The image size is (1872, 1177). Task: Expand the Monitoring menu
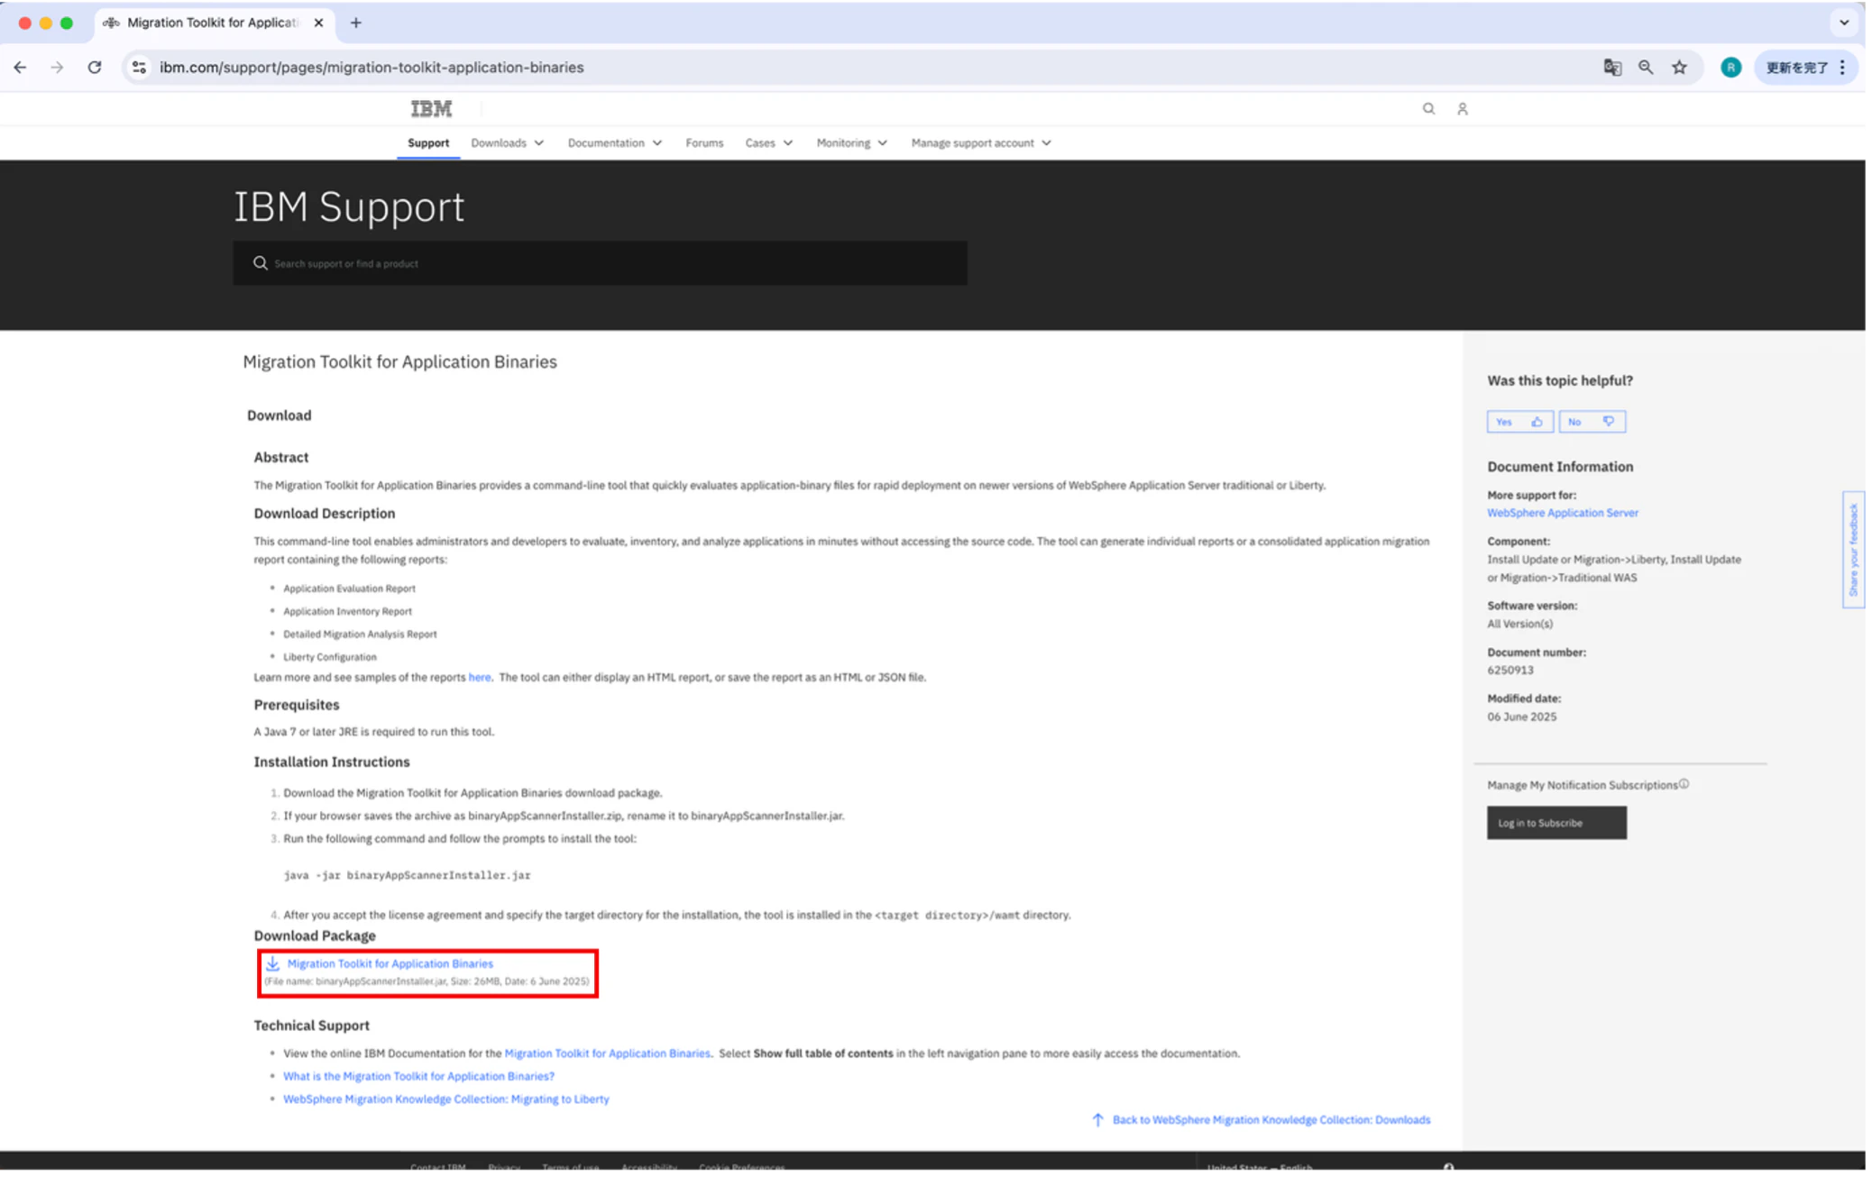click(851, 143)
